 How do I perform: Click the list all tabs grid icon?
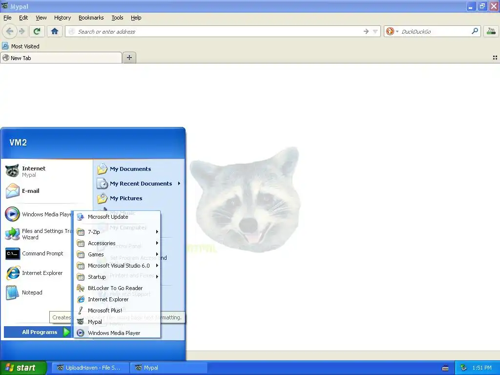pyautogui.click(x=495, y=58)
